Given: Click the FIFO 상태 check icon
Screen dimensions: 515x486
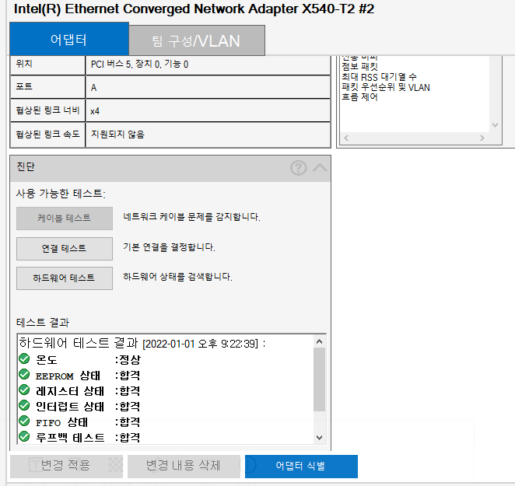Looking at the screenshot, I should click(x=24, y=421).
